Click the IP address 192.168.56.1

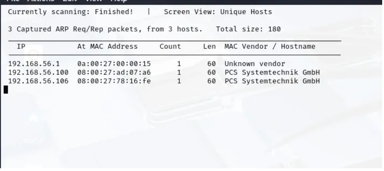tap(34, 64)
